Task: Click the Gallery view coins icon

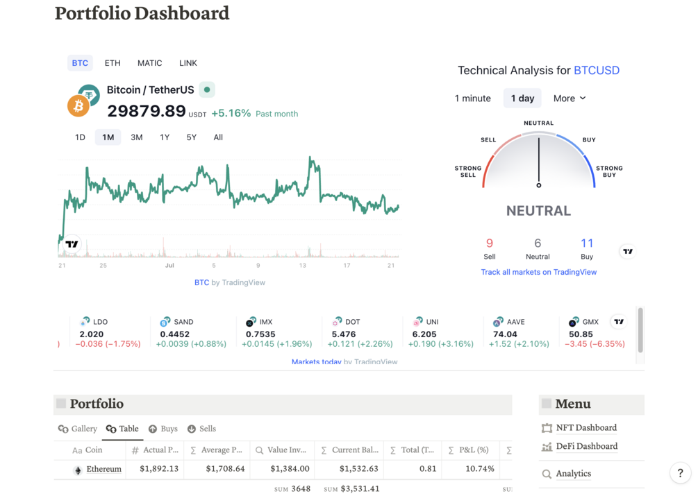Action: tap(63, 429)
